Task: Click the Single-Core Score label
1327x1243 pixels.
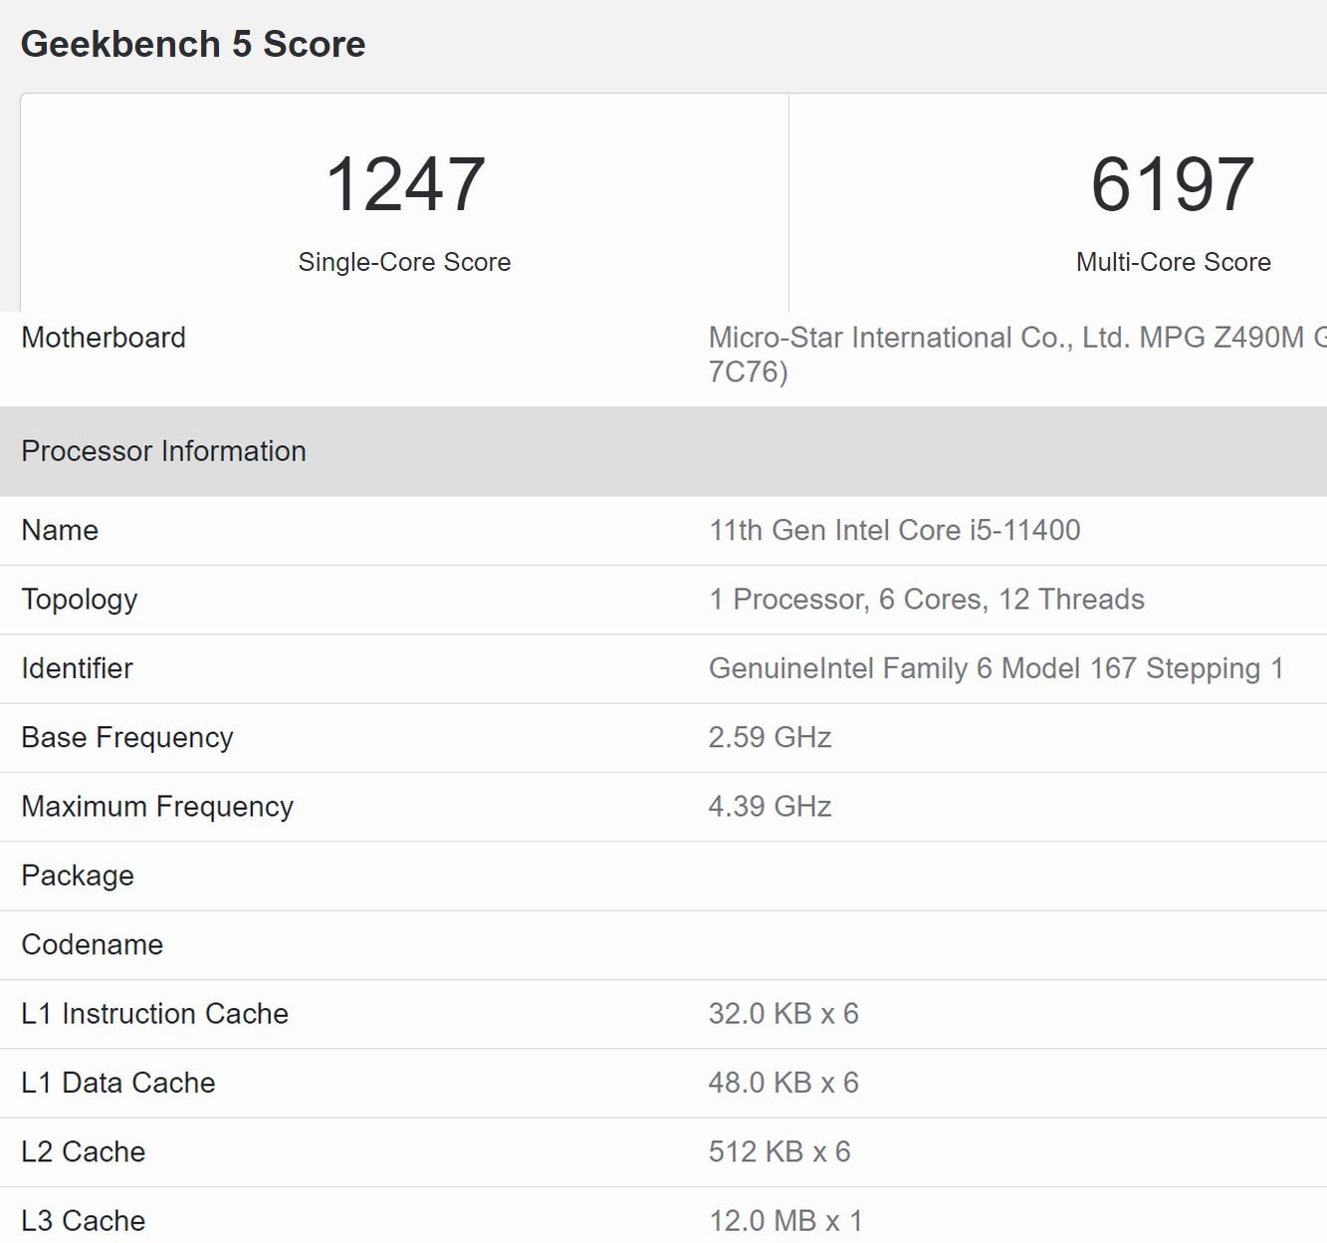Action: (404, 262)
